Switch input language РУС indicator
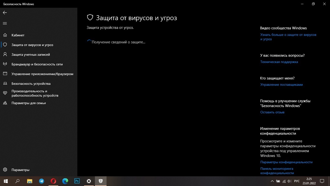Viewport: 330px width, 186px height. [x=297, y=181]
